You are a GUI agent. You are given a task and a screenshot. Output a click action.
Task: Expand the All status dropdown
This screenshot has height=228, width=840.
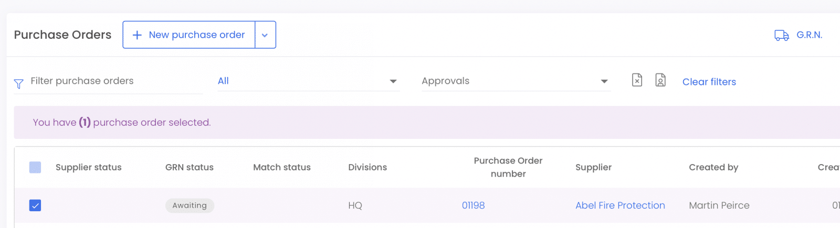(x=309, y=81)
